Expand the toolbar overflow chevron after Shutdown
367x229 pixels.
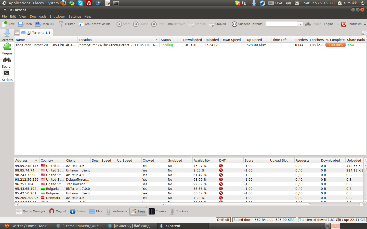pyautogui.click(x=365, y=24)
